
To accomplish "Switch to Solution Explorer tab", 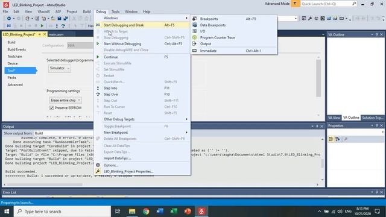I will pyautogui.click(x=372, y=118).
